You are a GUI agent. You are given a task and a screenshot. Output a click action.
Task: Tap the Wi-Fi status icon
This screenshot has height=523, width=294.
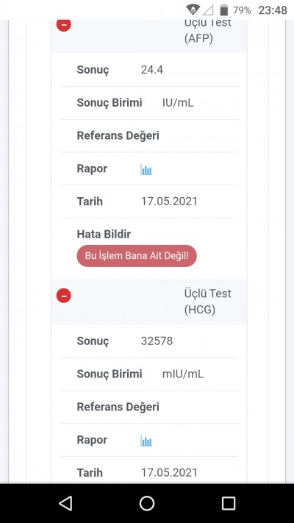click(193, 10)
